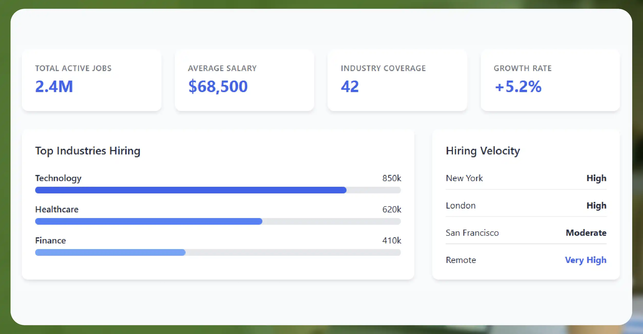Click the Industry Coverage label
This screenshot has width=643, height=334.
(x=383, y=68)
